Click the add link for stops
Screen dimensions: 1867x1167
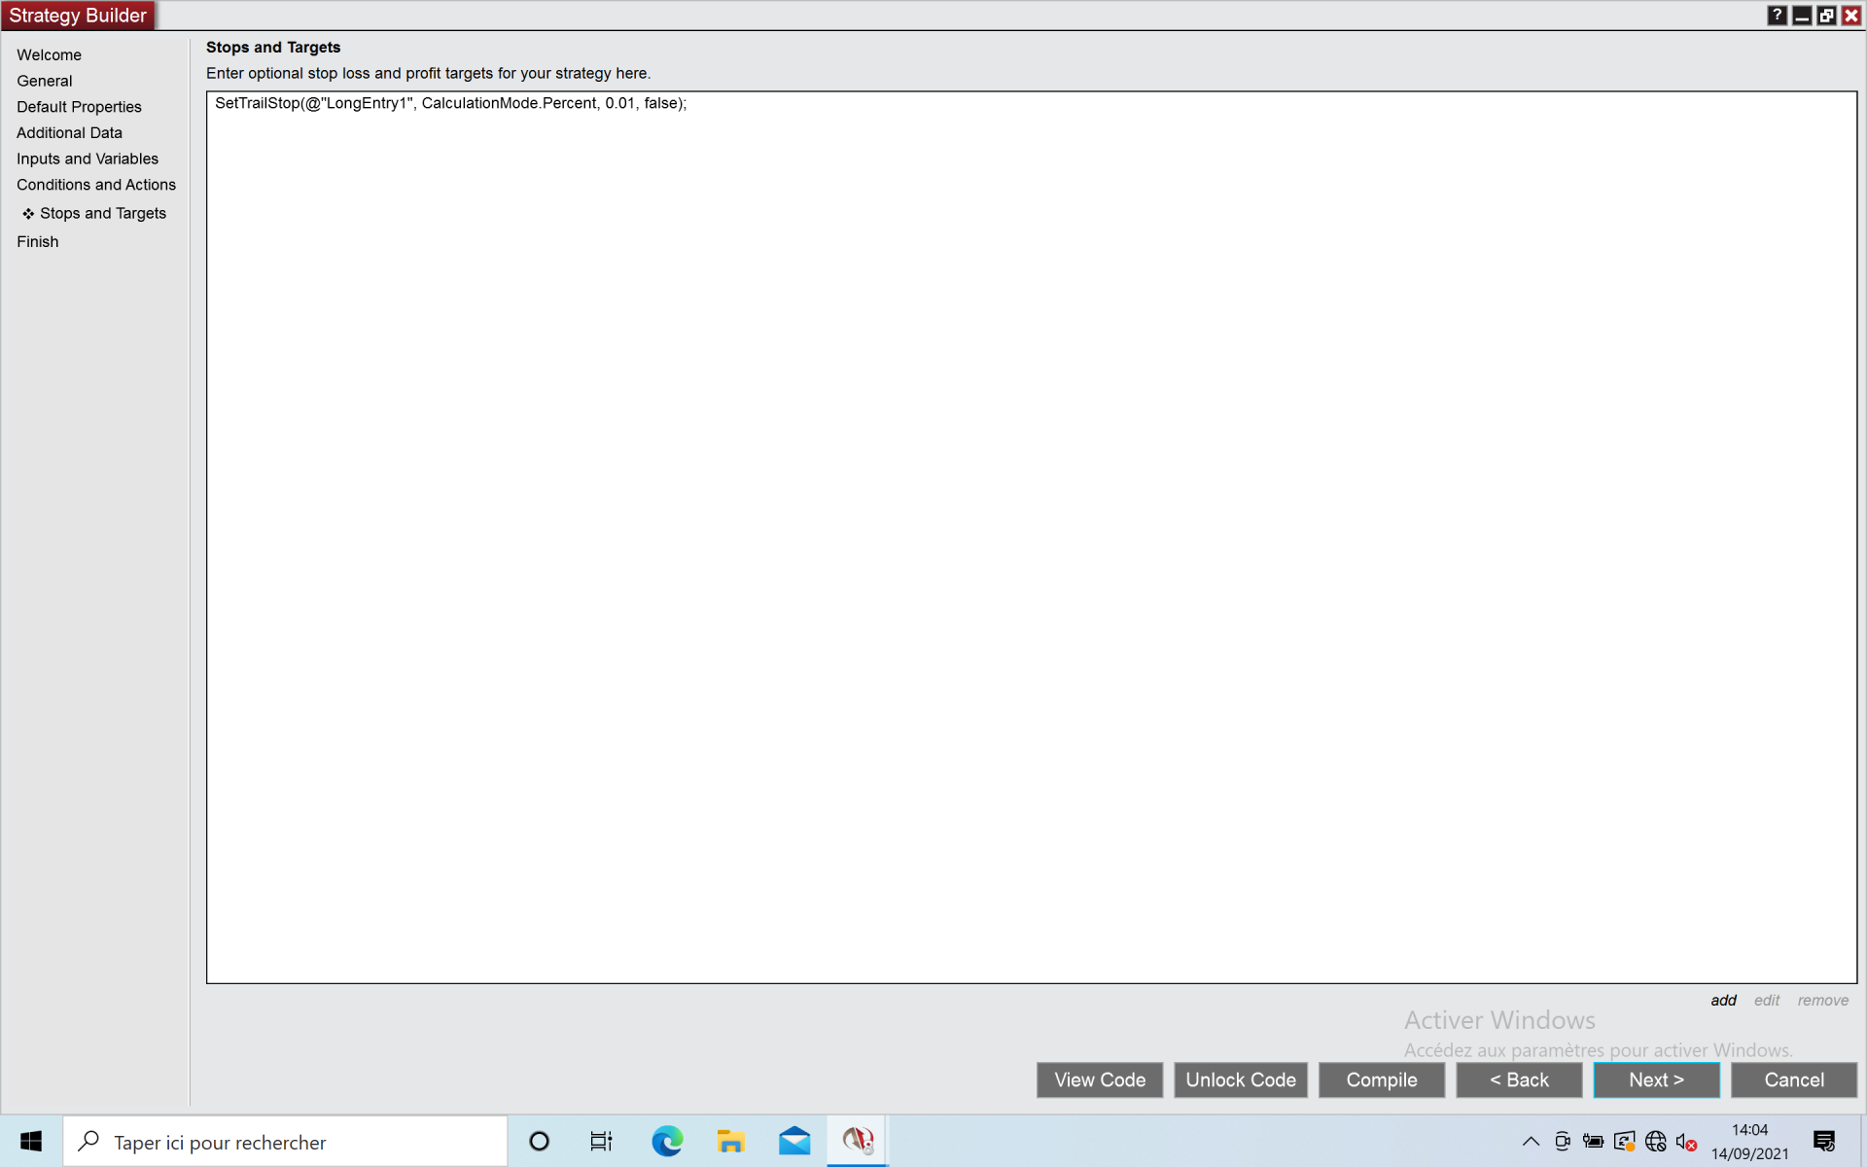click(x=1723, y=1000)
